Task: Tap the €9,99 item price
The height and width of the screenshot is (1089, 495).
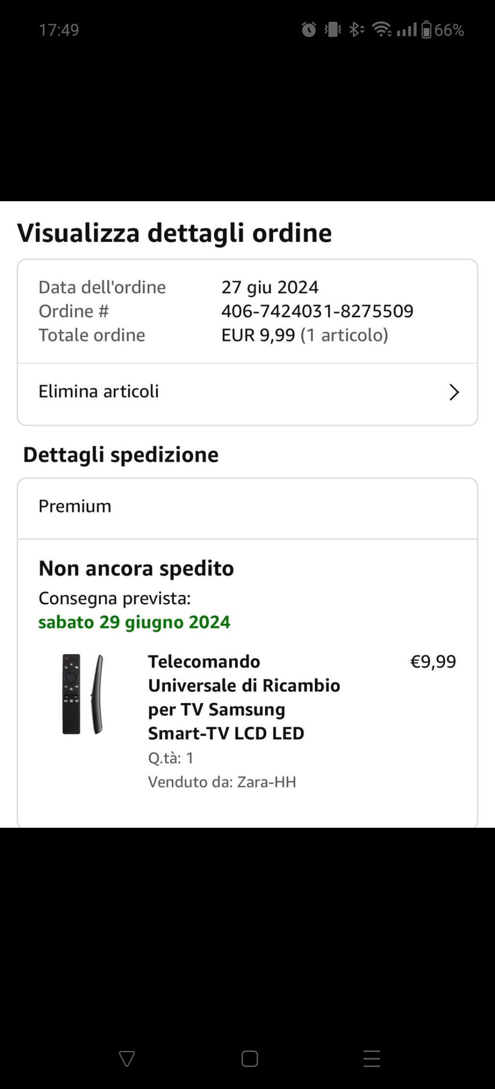Action: pos(433,662)
